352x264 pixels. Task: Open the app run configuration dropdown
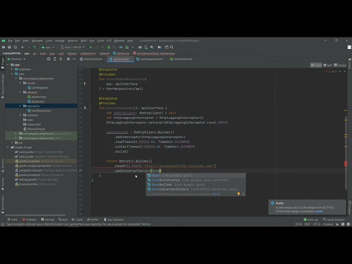tap(48, 47)
